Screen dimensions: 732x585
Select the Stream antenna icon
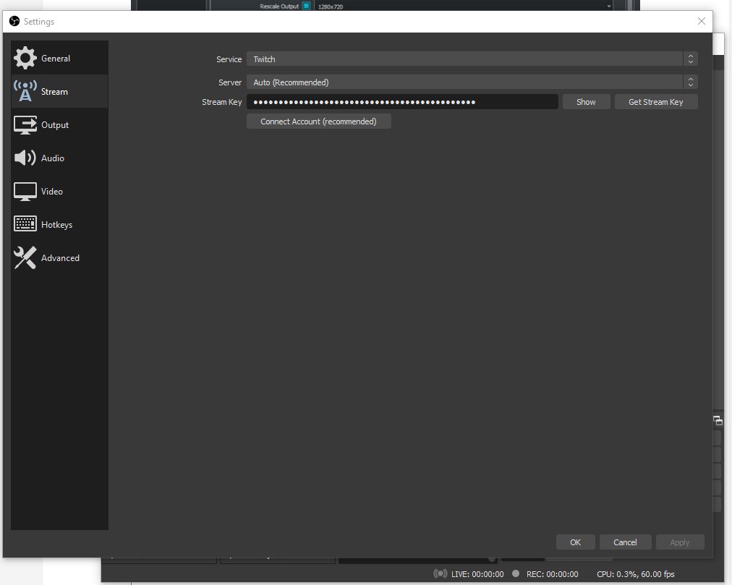click(25, 91)
